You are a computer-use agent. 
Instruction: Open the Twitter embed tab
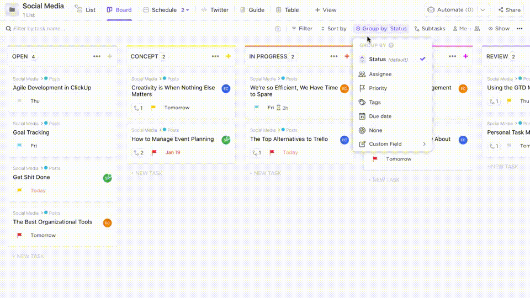pos(215,10)
